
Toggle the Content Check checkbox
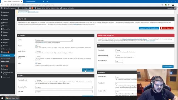[36, 46]
